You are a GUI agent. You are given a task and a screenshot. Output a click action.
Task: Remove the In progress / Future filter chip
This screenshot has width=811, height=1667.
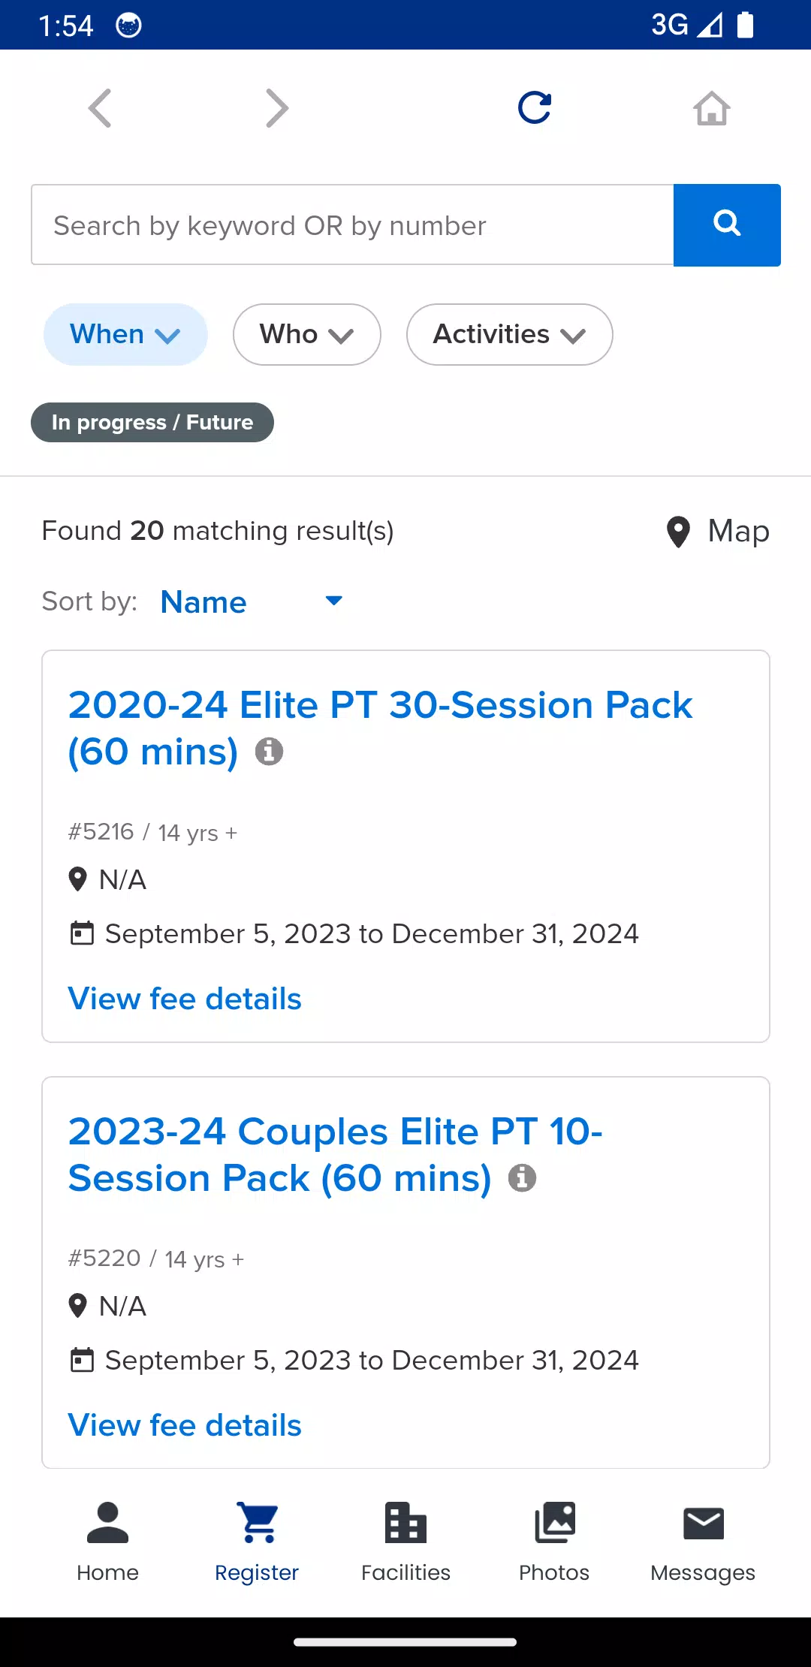[x=152, y=422]
